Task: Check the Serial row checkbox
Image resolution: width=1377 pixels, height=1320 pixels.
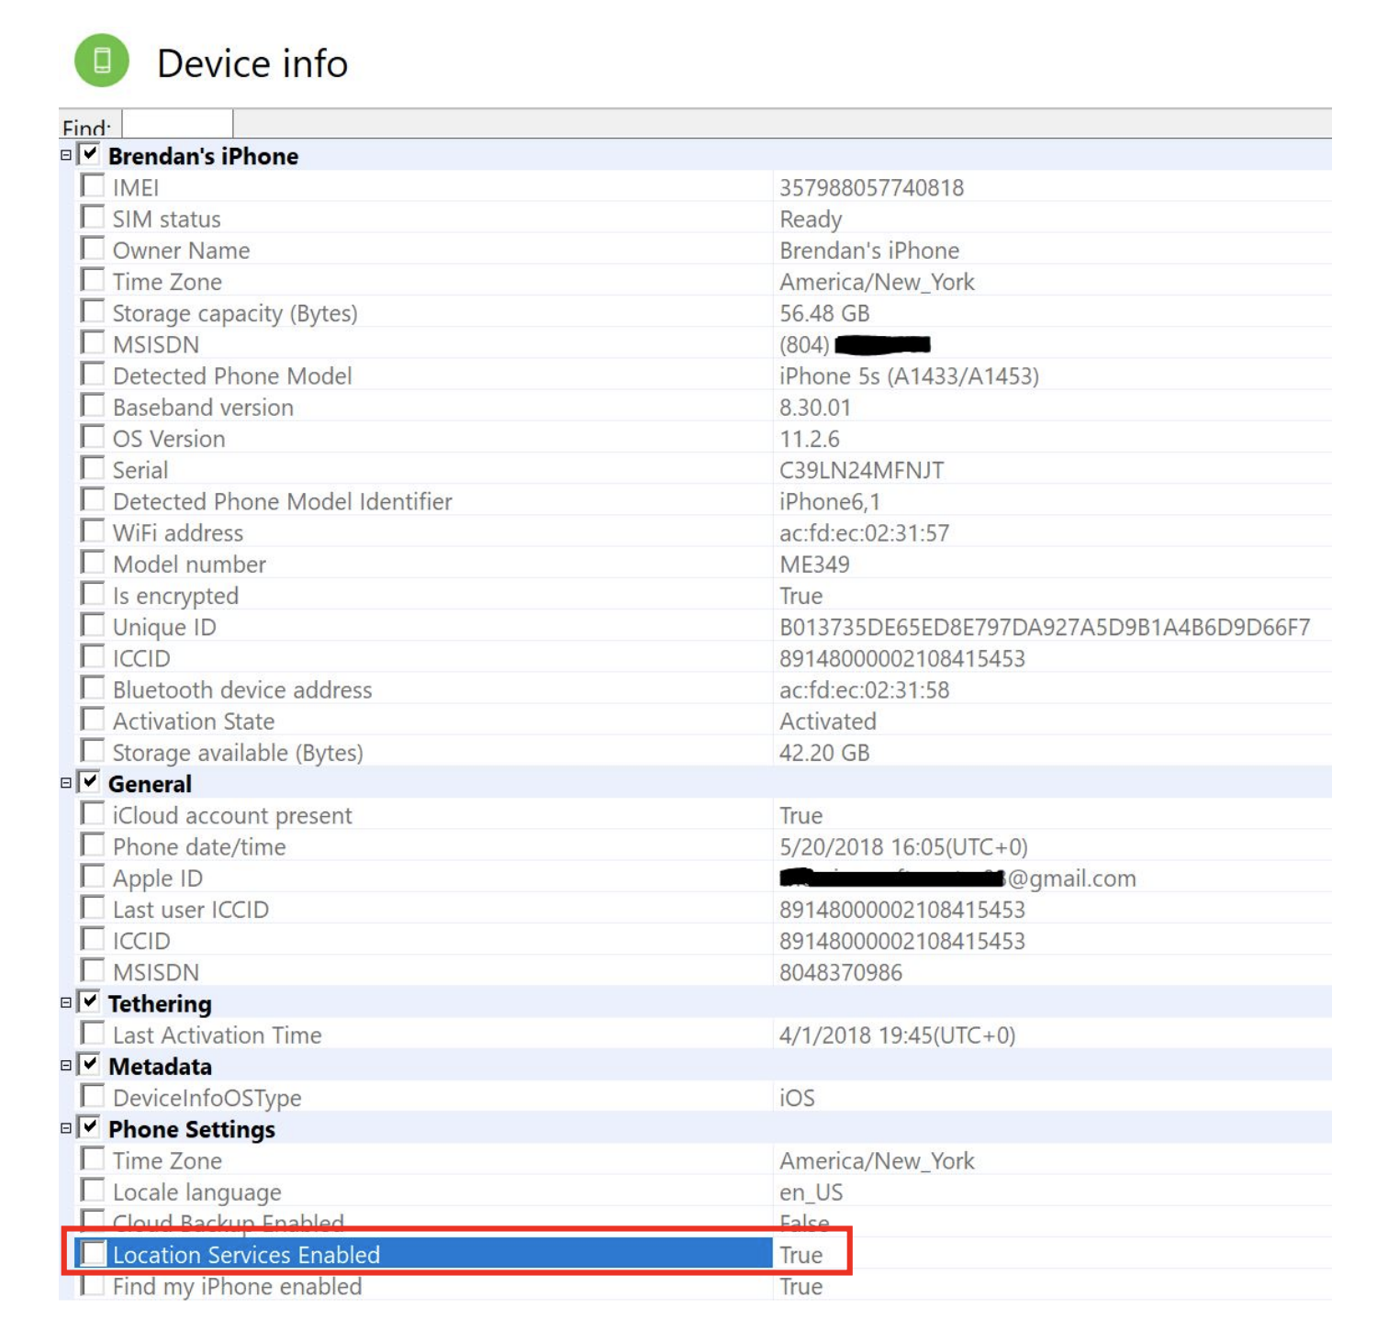Action: 93,468
